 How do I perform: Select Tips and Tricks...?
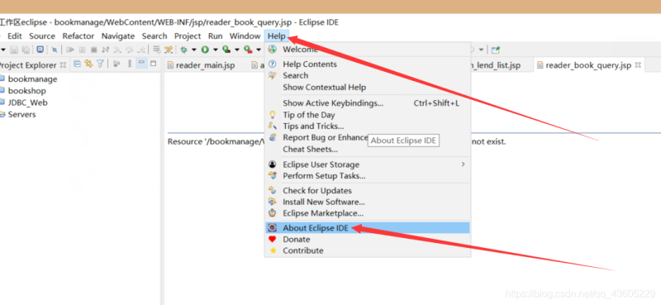coord(367,126)
